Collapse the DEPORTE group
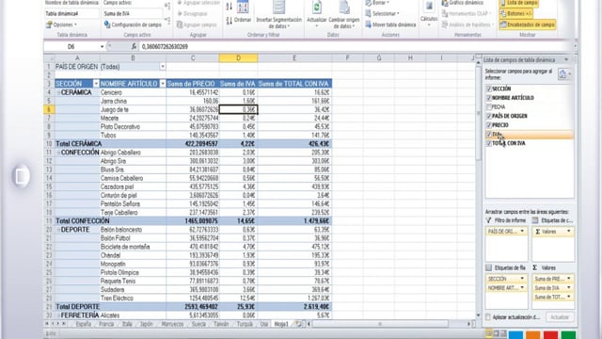 click(58, 230)
